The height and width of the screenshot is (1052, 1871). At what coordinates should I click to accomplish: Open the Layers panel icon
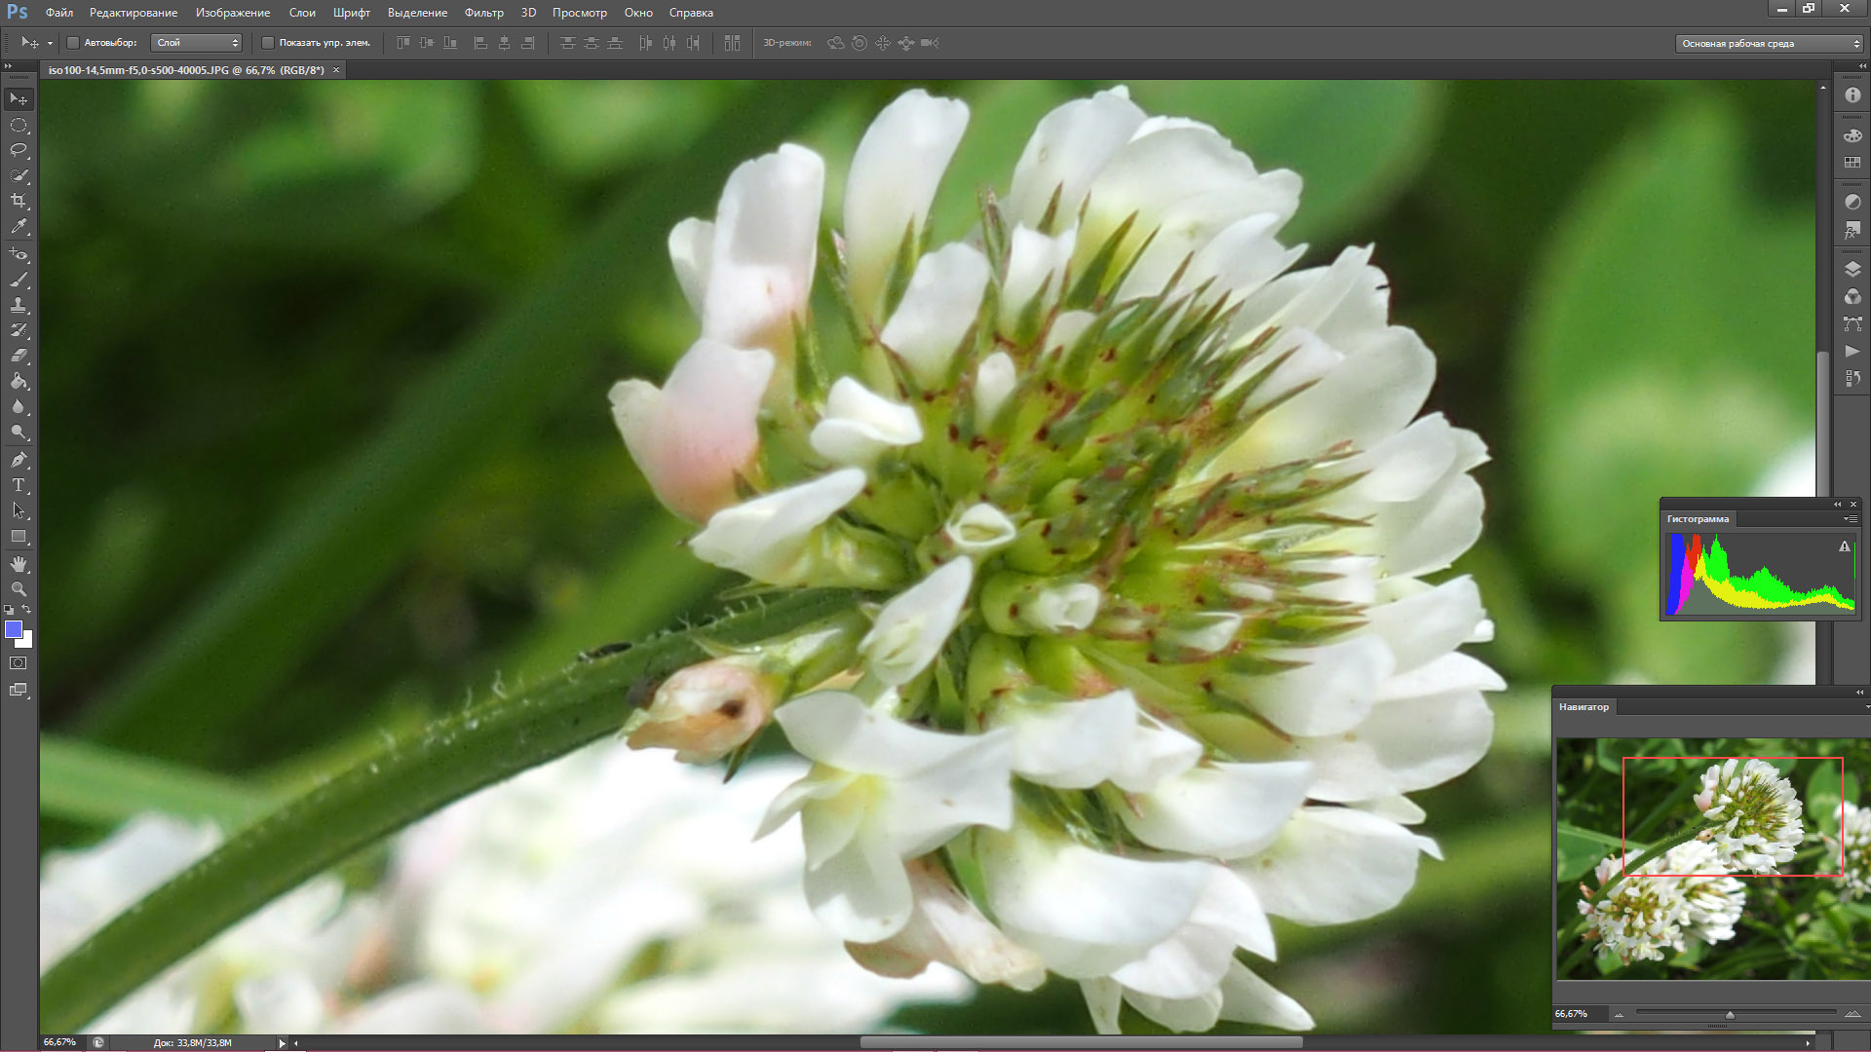(1852, 269)
